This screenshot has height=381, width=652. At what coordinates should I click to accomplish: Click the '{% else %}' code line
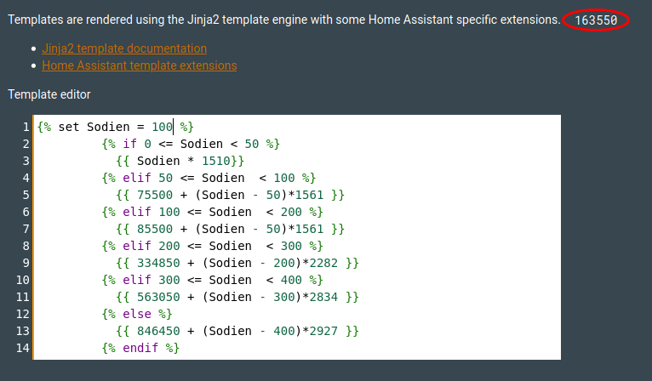click(137, 314)
